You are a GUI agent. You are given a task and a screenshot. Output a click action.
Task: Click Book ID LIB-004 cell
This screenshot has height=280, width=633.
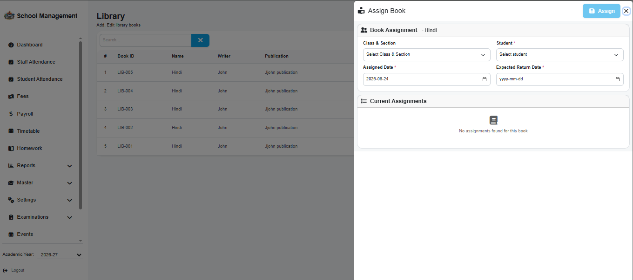(x=125, y=91)
